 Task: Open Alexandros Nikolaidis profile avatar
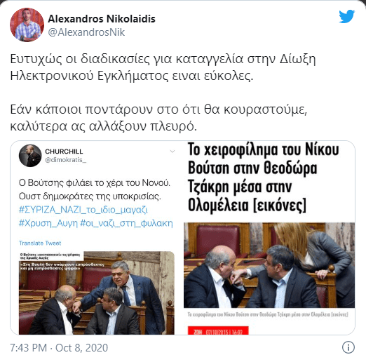click(27, 25)
